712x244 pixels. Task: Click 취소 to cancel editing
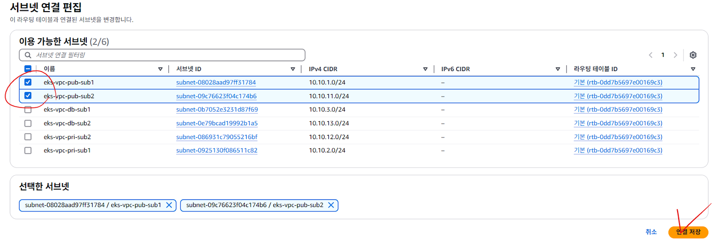(651, 232)
